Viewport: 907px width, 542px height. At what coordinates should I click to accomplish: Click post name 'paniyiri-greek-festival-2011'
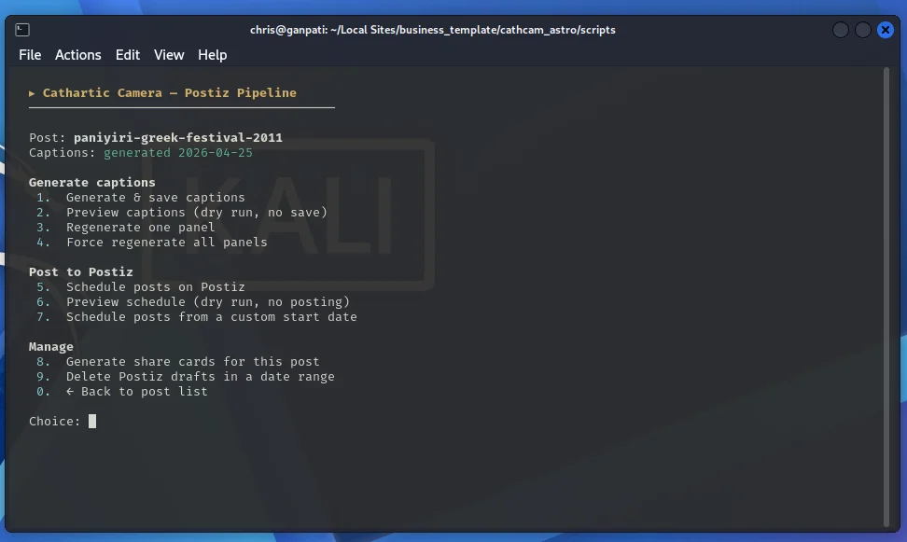[178, 138]
